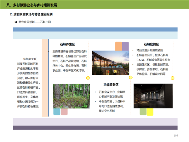Click the bright yellow square under the exhibition photo
The image size is (189, 142).
tap(150, 111)
